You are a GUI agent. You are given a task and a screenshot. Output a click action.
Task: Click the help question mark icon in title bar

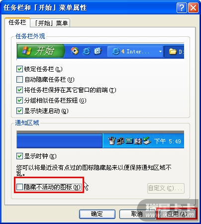[182, 7]
